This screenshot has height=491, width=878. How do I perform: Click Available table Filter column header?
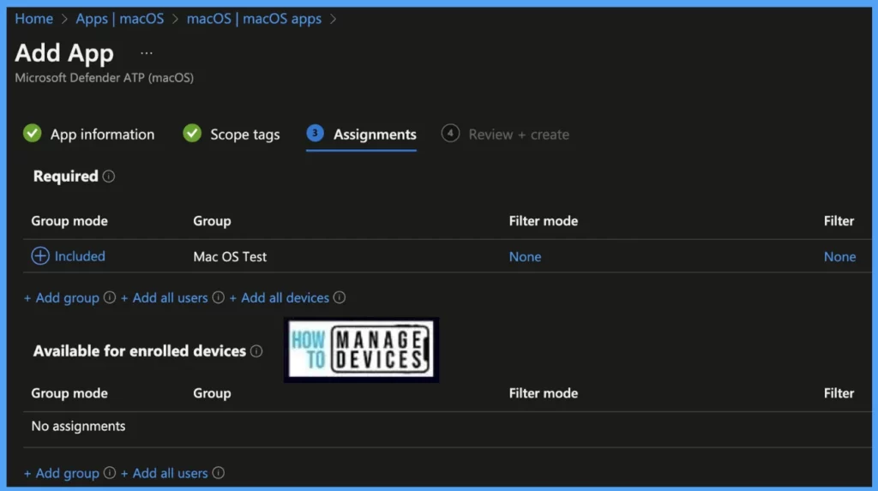pyautogui.click(x=839, y=393)
